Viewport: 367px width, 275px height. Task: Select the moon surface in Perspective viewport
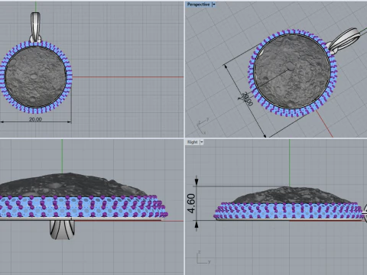292,72
